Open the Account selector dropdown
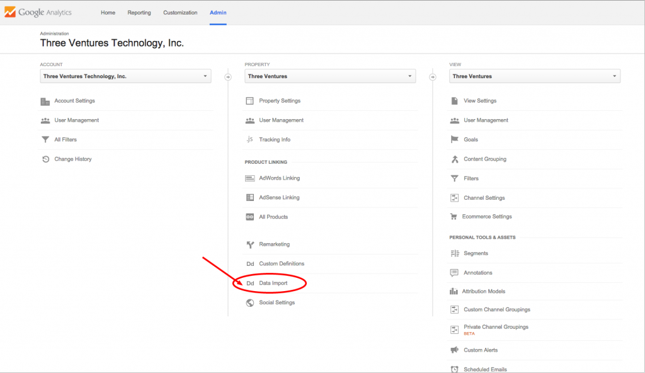645x373 pixels. [x=125, y=76]
